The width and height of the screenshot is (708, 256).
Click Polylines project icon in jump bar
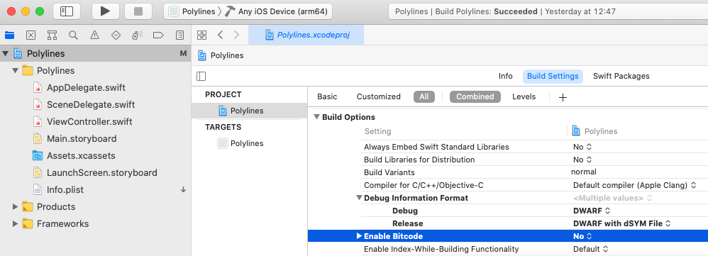[x=203, y=55]
